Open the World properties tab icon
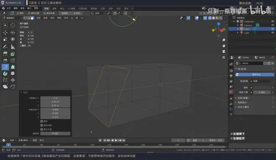This screenshot has width=276, height=160. click(231, 92)
